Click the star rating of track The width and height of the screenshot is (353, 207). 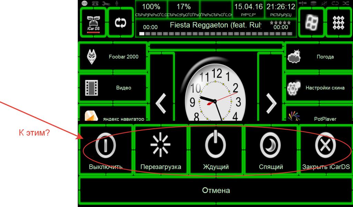(281, 22)
